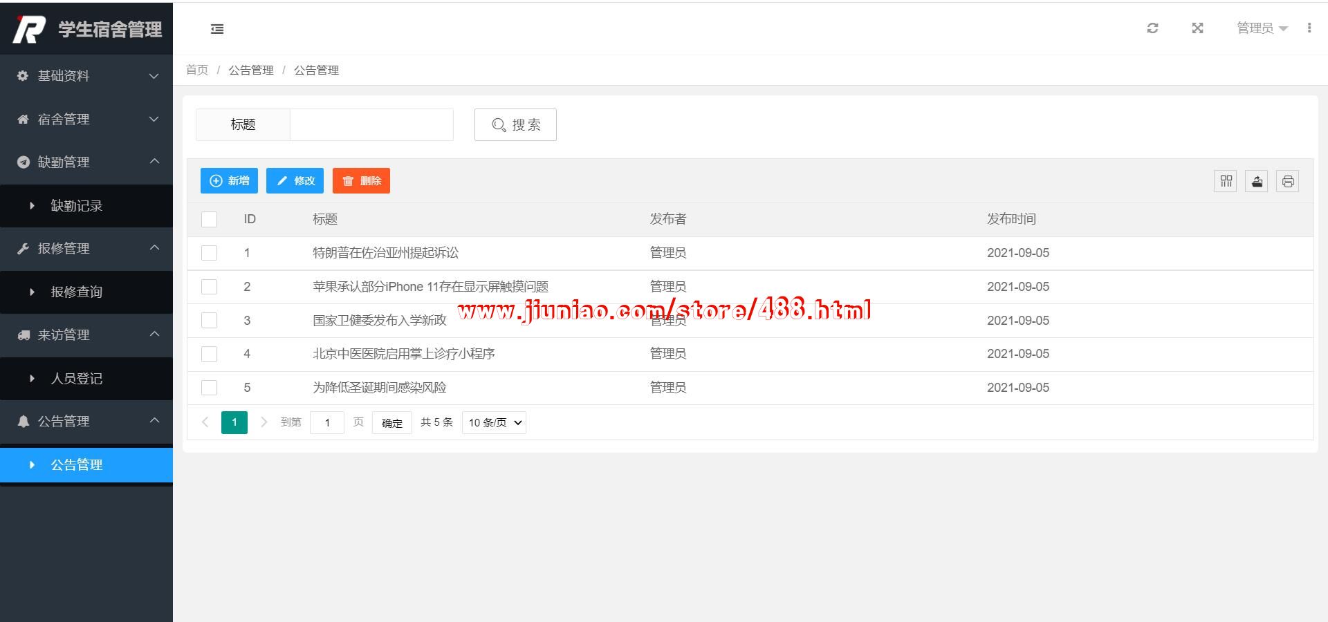Open the table column filter icon
Image resolution: width=1328 pixels, height=622 pixels.
(x=1226, y=181)
